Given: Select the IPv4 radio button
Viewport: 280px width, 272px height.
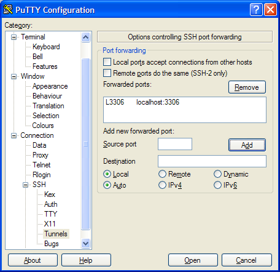Looking at the screenshot, I should click(x=162, y=185).
